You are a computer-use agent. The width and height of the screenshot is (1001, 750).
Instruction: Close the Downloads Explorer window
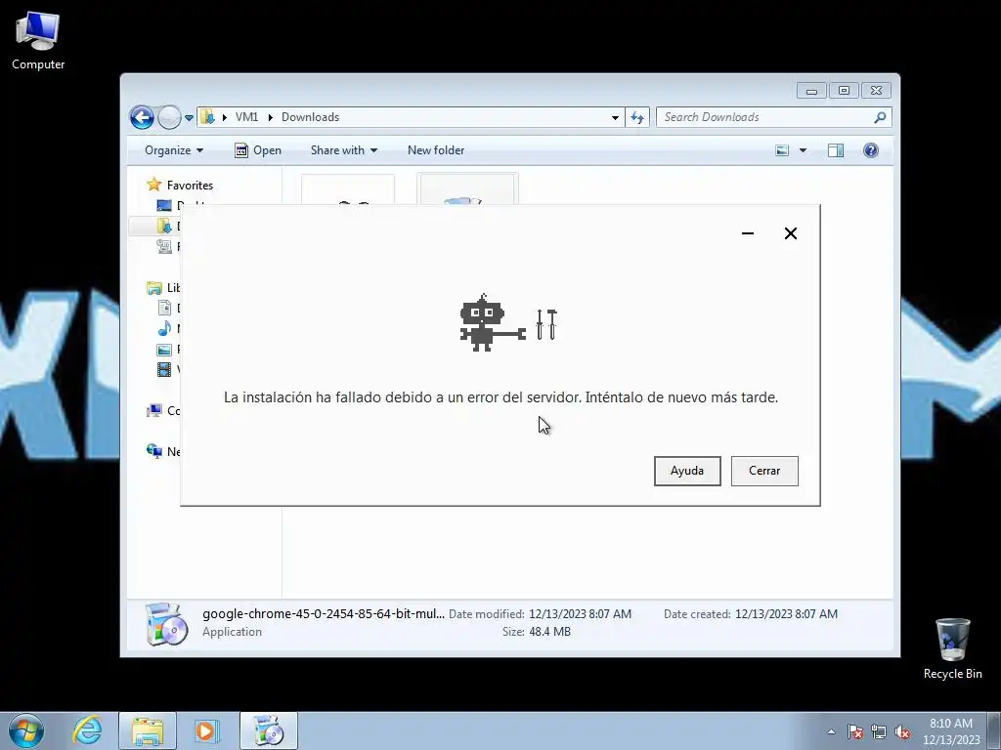876,91
